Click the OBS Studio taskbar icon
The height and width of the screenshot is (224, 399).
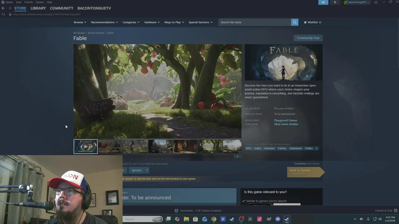point(241,219)
